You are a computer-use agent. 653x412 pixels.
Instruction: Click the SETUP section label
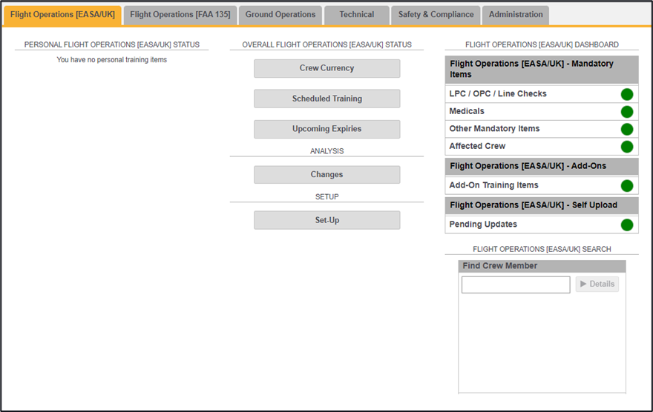(x=327, y=197)
